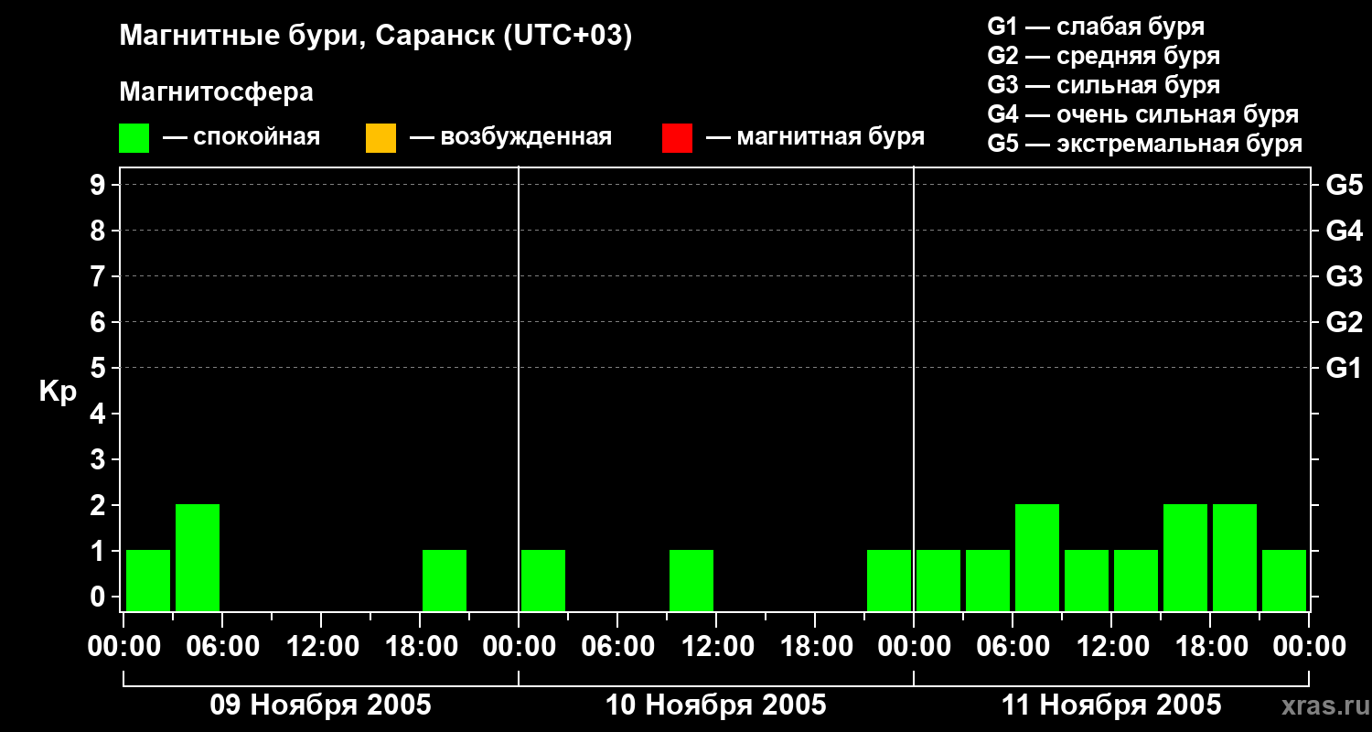Click the 06:00 time label for 11 Ноября
This screenshot has width=1372, height=732.
click(1013, 647)
